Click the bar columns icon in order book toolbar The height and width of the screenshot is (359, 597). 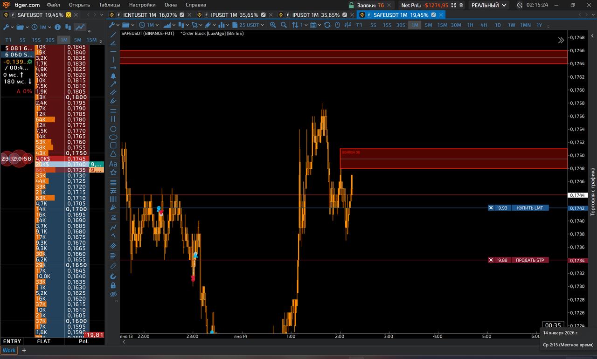pyautogui.click(x=69, y=28)
